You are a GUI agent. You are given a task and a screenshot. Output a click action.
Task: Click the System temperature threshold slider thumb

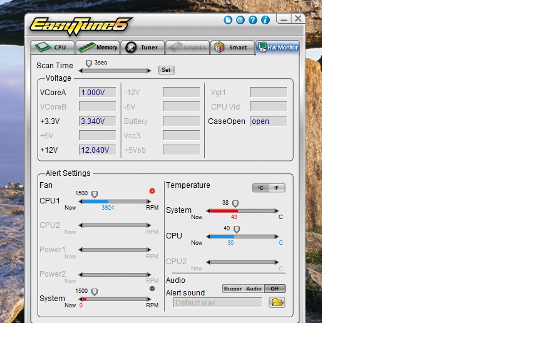(235, 203)
